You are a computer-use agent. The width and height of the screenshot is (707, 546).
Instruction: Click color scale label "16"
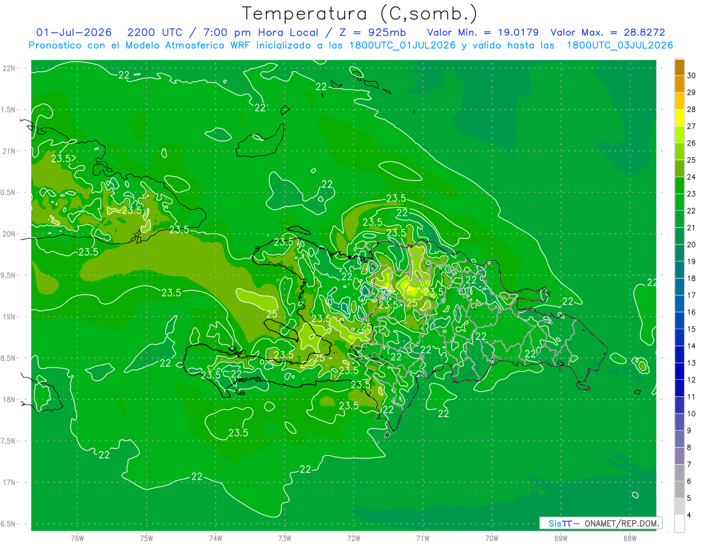pyautogui.click(x=692, y=312)
